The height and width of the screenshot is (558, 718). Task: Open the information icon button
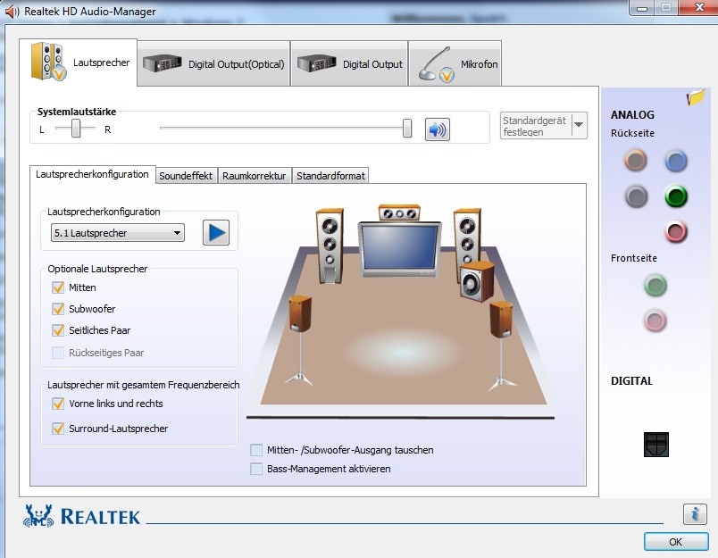pos(695,514)
